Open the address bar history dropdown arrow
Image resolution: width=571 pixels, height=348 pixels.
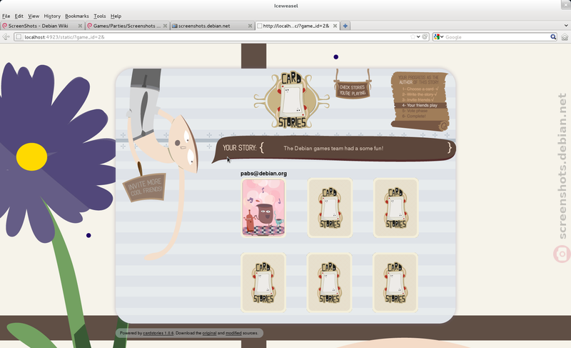[418, 37]
